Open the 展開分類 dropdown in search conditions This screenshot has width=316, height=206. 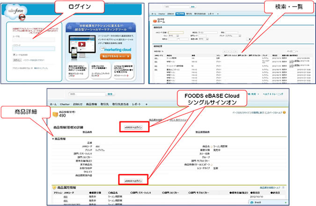(204, 39)
